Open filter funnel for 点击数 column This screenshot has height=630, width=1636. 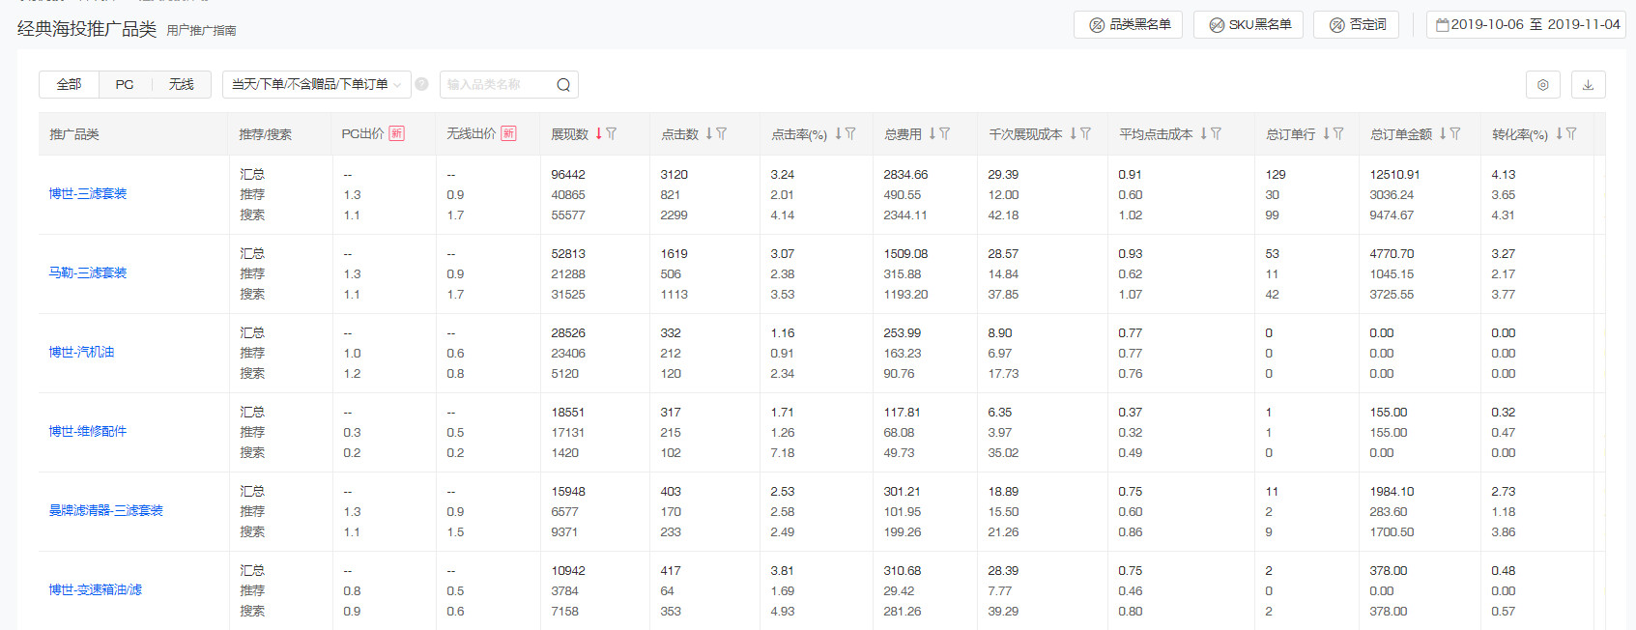pos(722,134)
